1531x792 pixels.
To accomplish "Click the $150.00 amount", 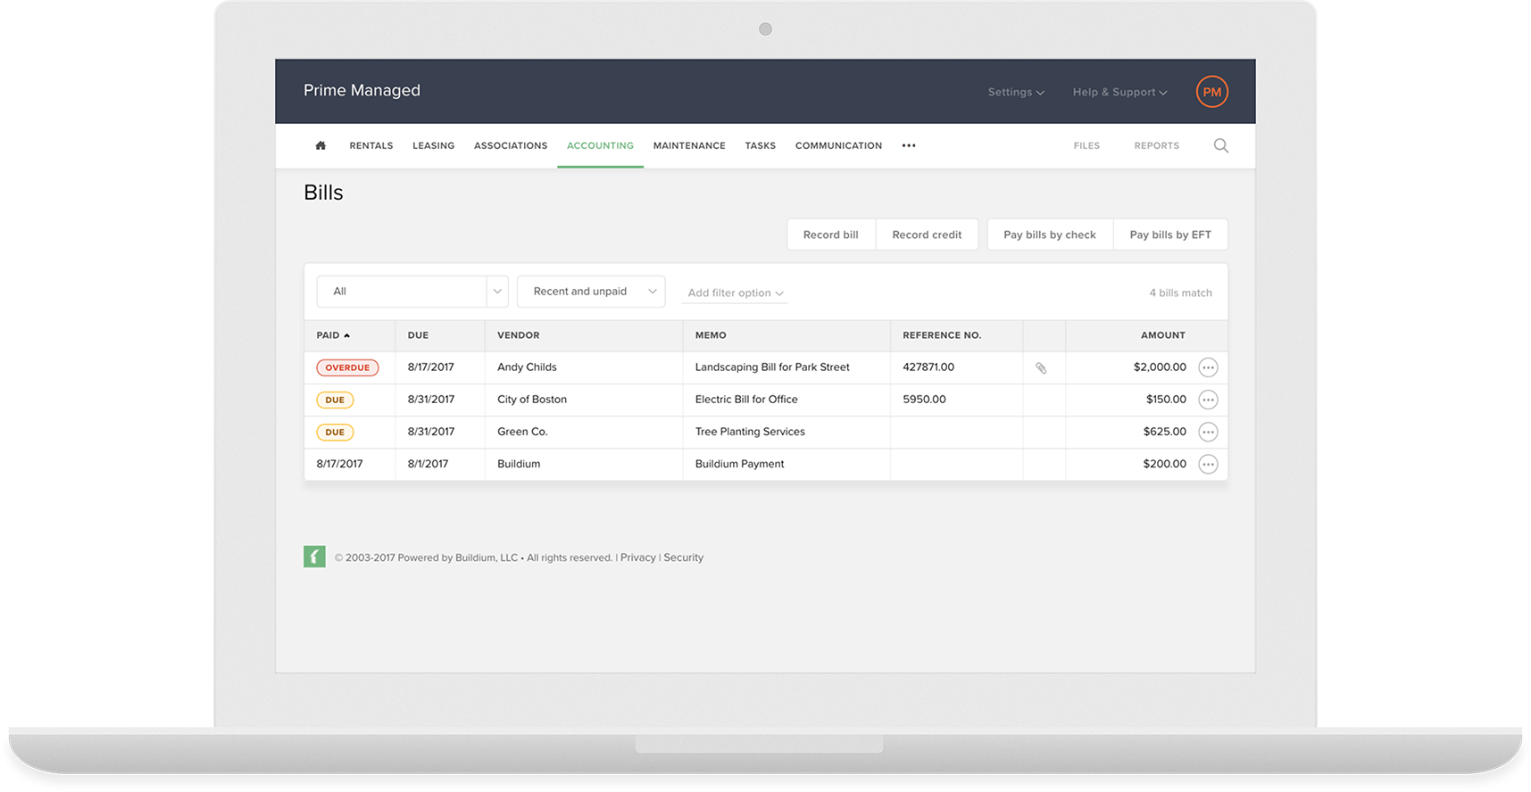I will (x=1166, y=400).
